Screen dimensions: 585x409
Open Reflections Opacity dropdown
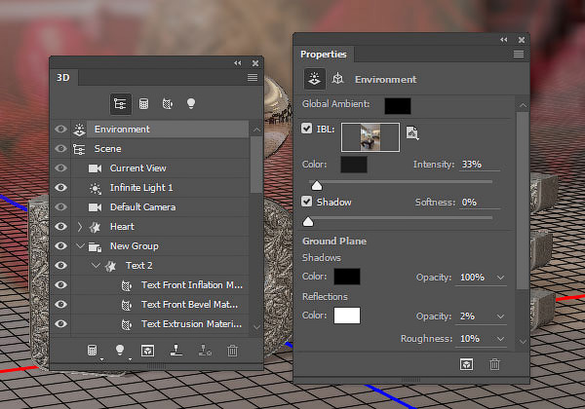(501, 316)
